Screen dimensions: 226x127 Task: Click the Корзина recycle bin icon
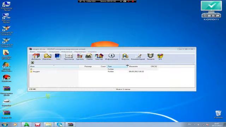tap(218, 114)
